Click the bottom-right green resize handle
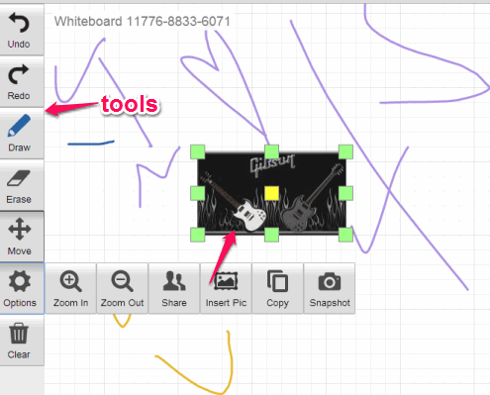Image resolution: width=490 pixels, height=395 pixels. 345,235
